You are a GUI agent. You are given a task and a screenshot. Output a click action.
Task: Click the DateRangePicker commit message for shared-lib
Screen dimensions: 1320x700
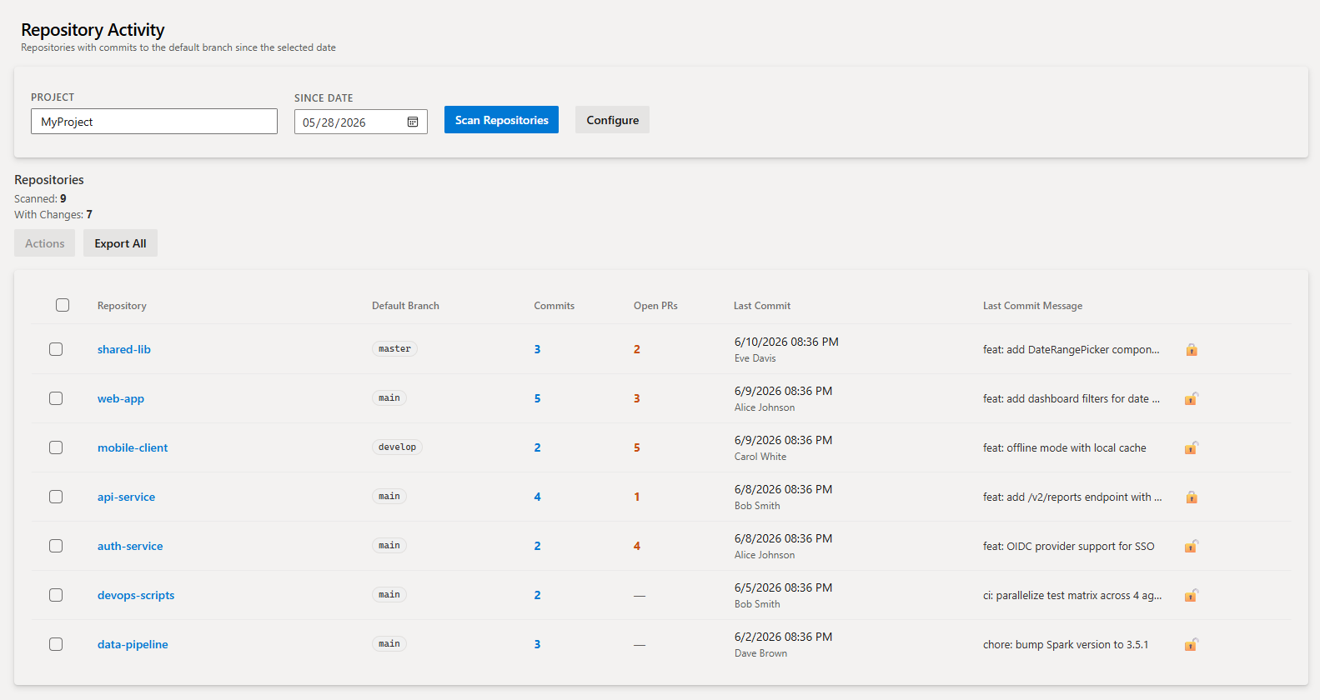pos(1071,349)
